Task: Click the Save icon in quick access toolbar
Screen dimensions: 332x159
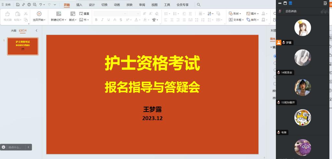Action: [18, 5]
